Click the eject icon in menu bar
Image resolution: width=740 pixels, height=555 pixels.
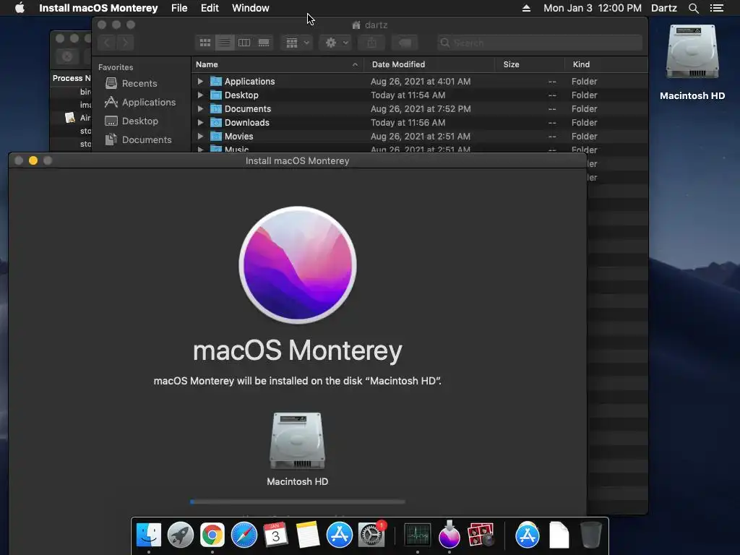click(x=526, y=8)
